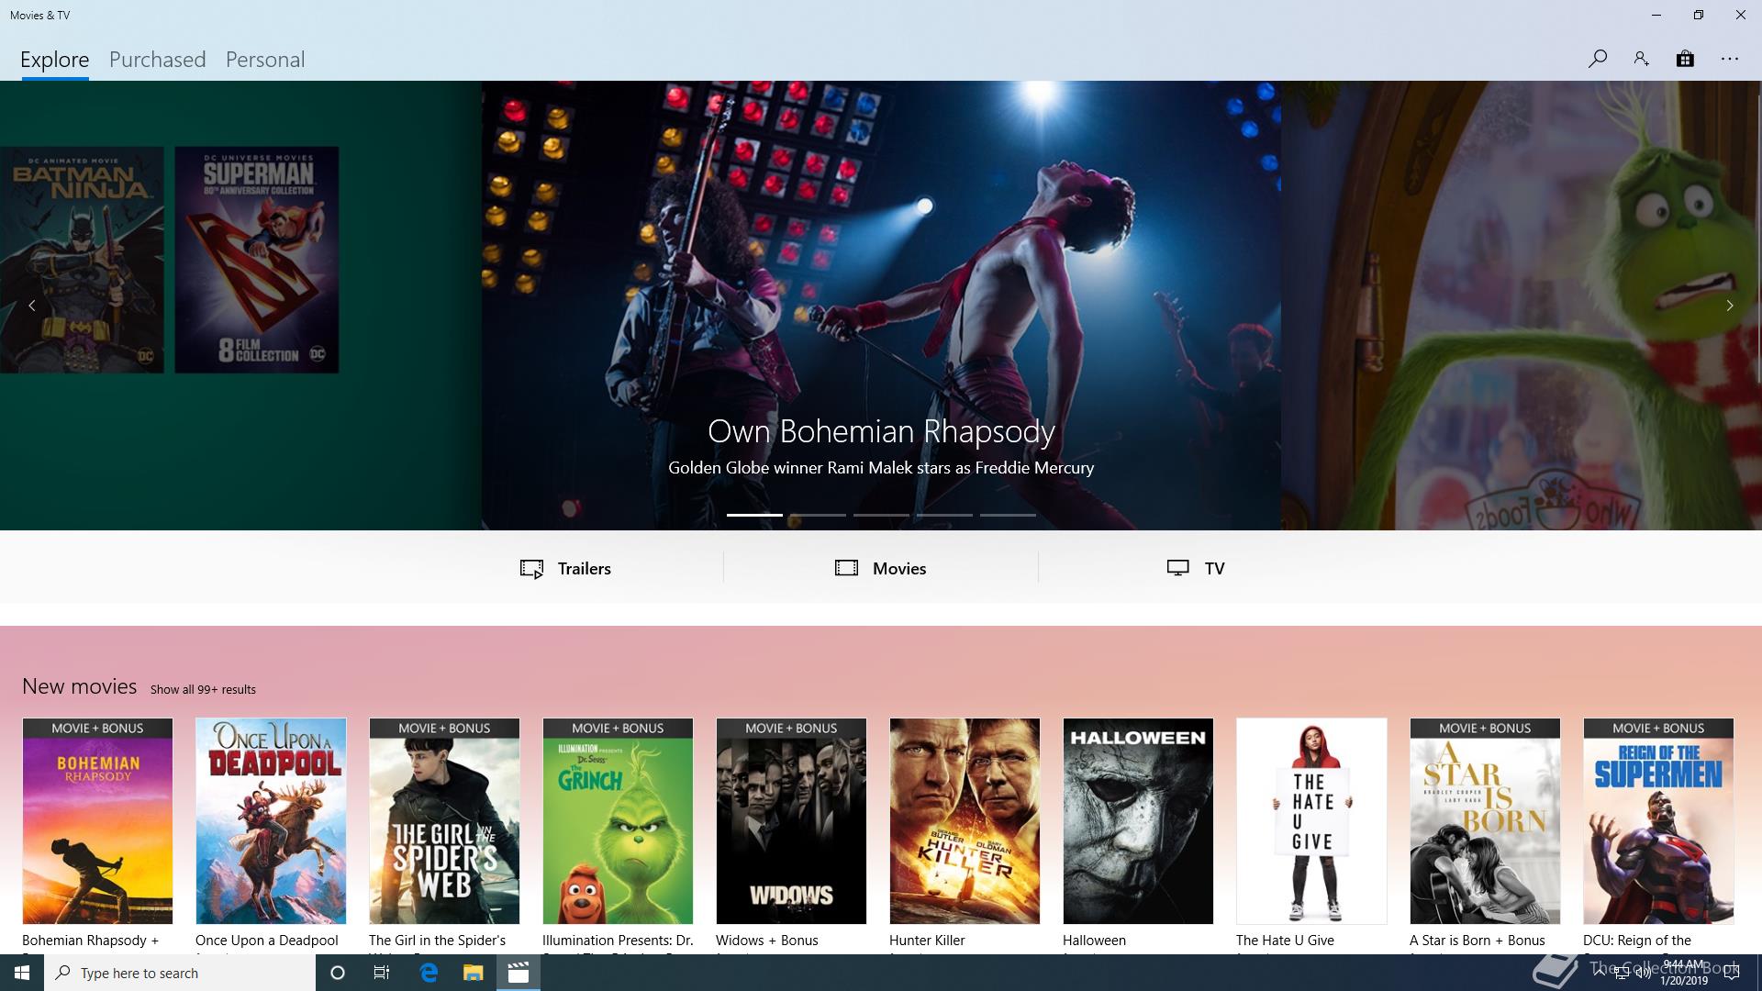Select the fifth carousel page indicator
The height and width of the screenshot is (991, 1762).
tap(1008, 515)
